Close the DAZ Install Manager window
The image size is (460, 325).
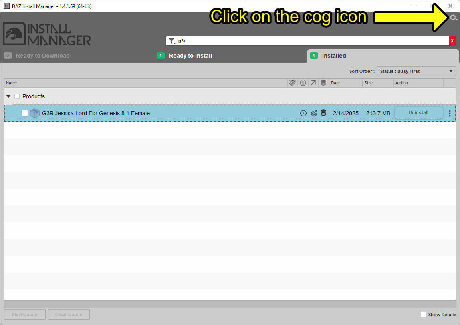(x=450, y=6)
